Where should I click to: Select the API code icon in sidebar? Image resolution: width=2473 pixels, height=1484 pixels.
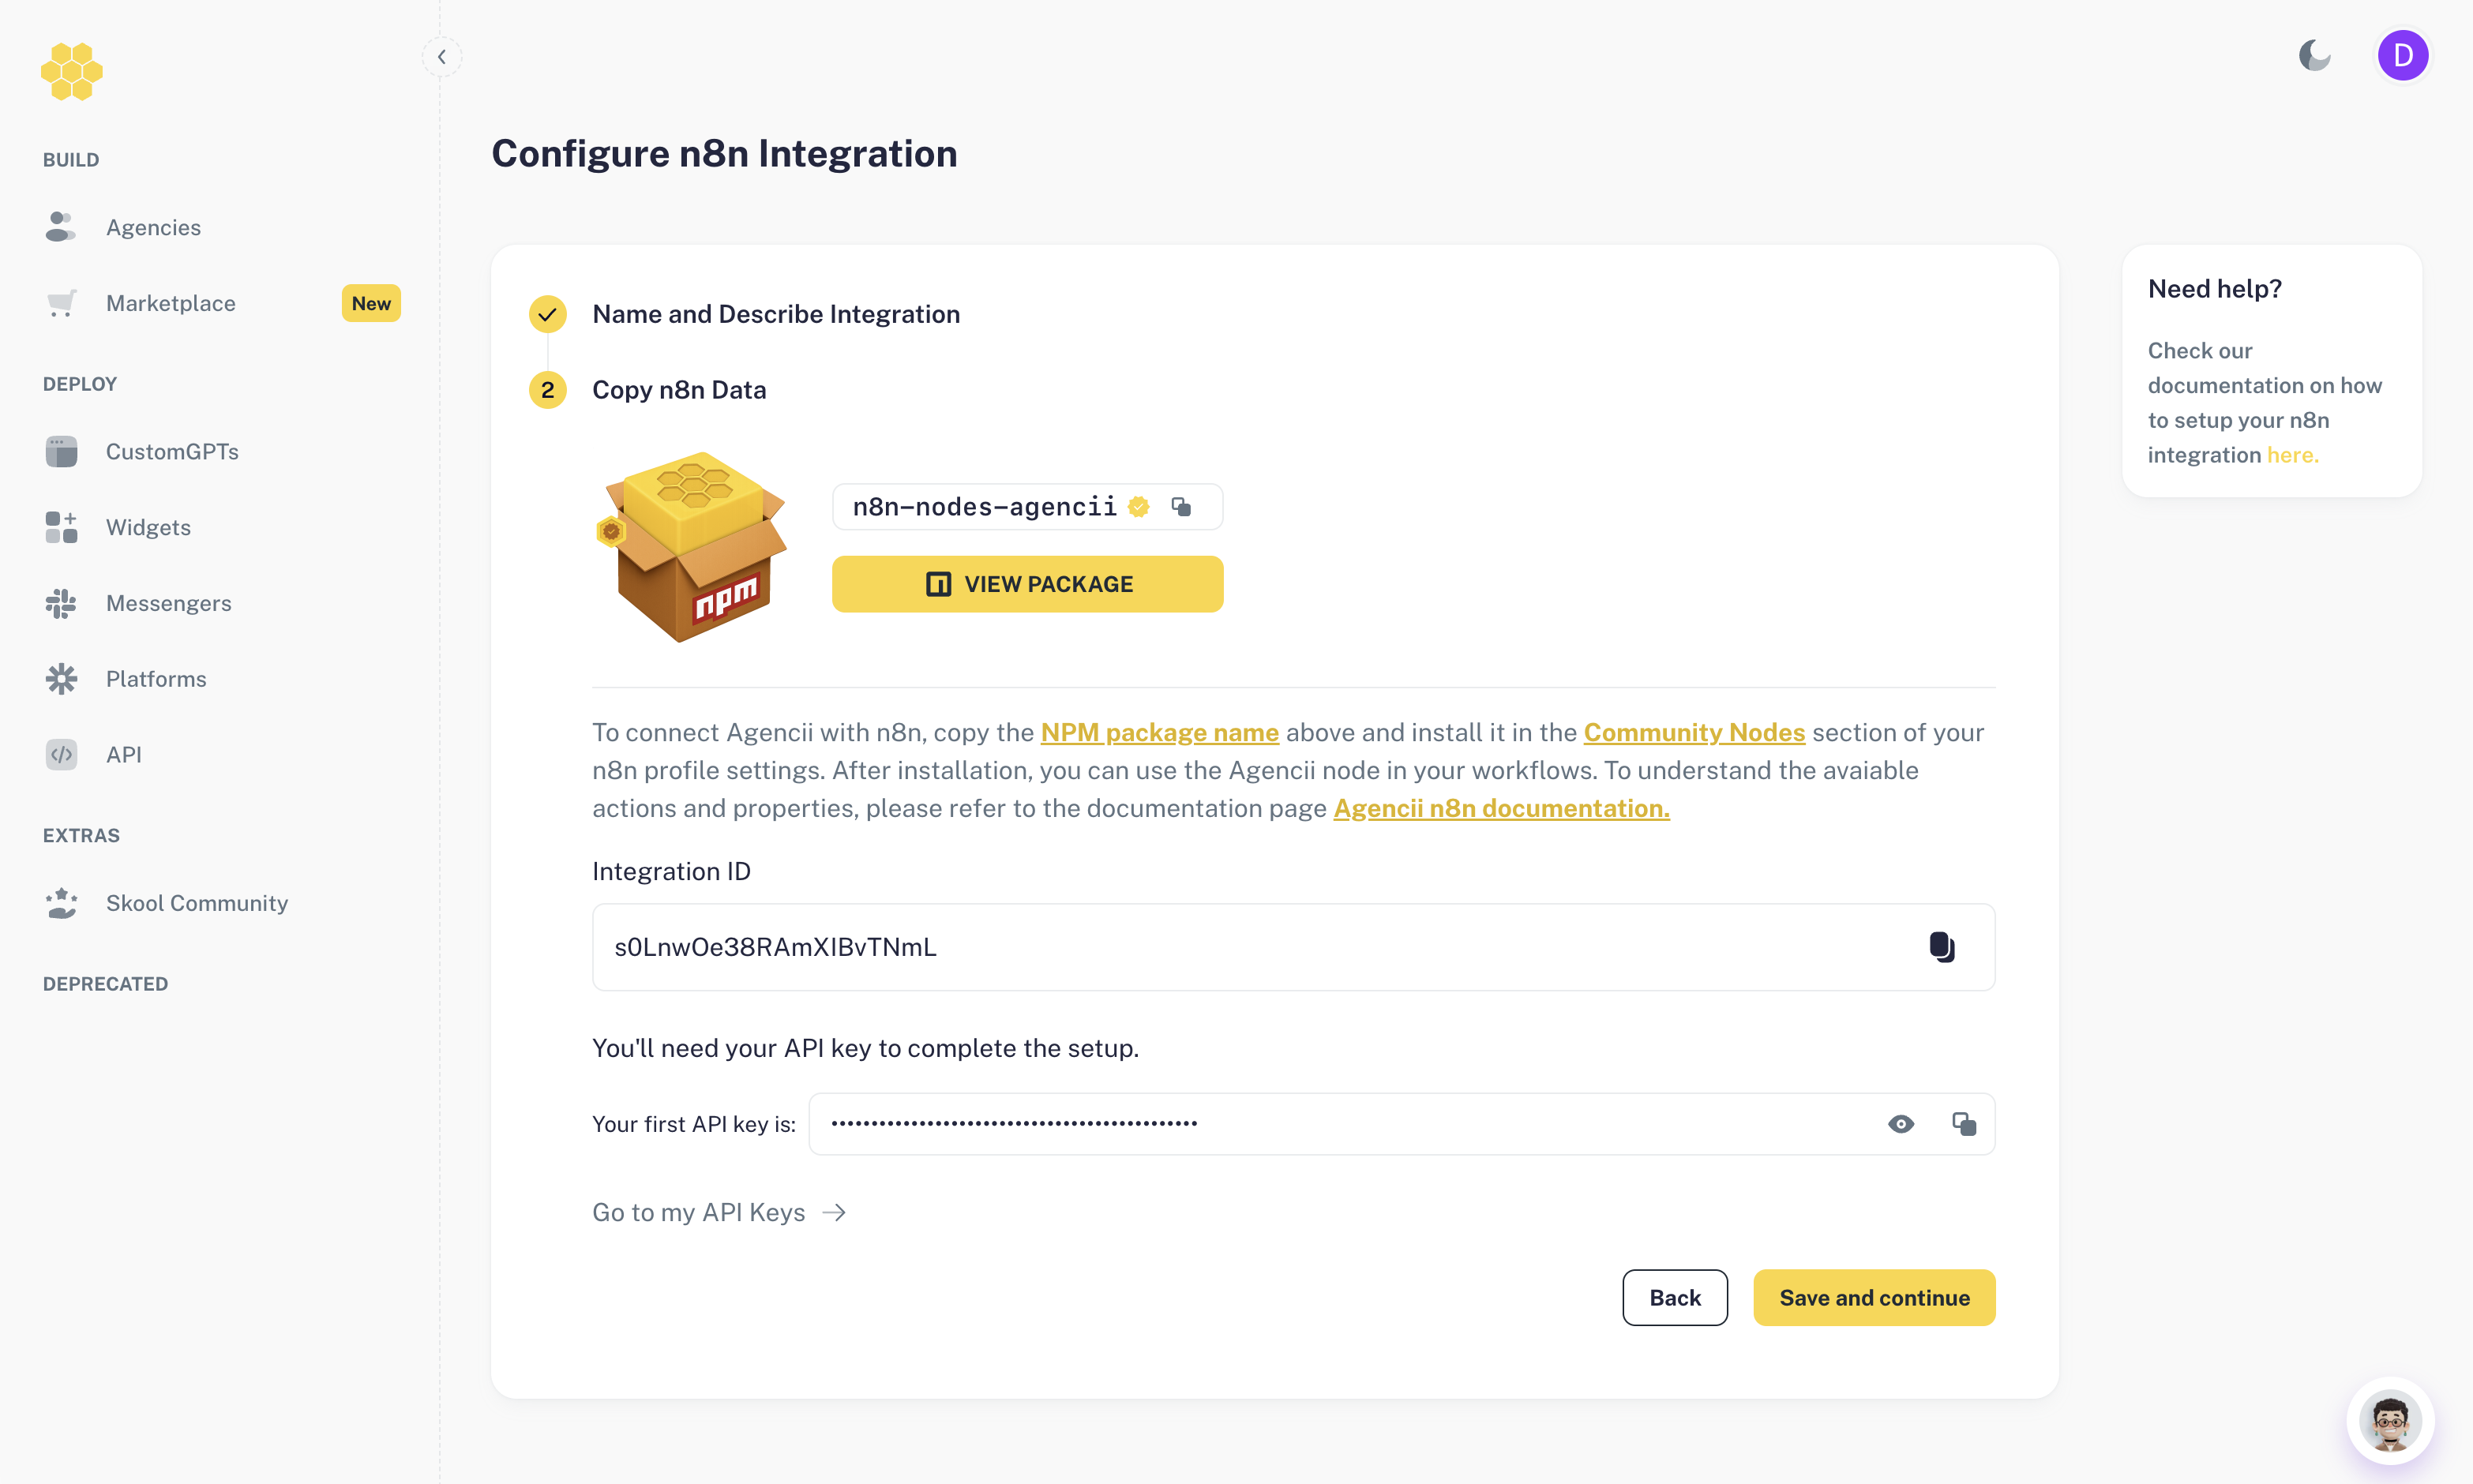coord(60,754)
